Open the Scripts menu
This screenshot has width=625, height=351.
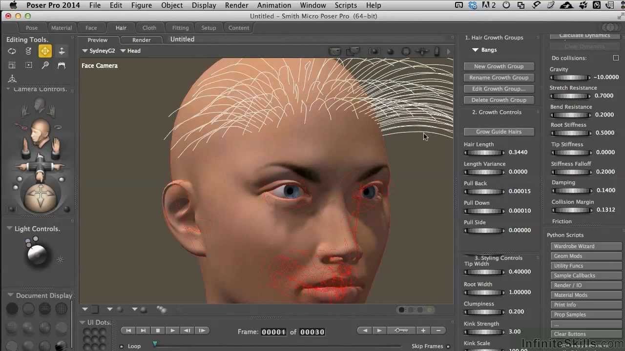pos(346,5)
